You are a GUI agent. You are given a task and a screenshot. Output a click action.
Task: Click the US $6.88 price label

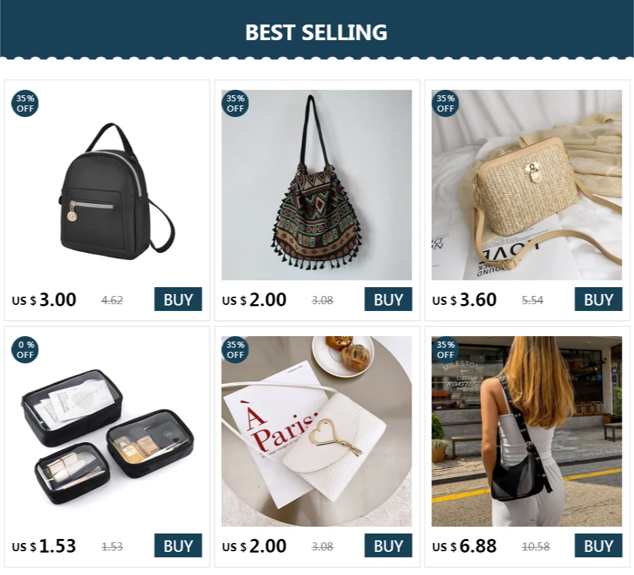[464, 546]
